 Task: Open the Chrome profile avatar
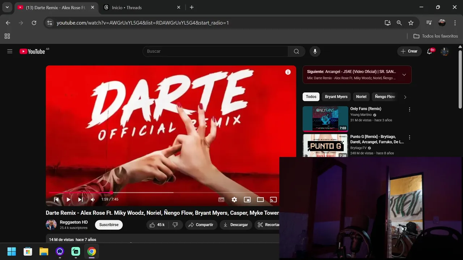point(442,23)
